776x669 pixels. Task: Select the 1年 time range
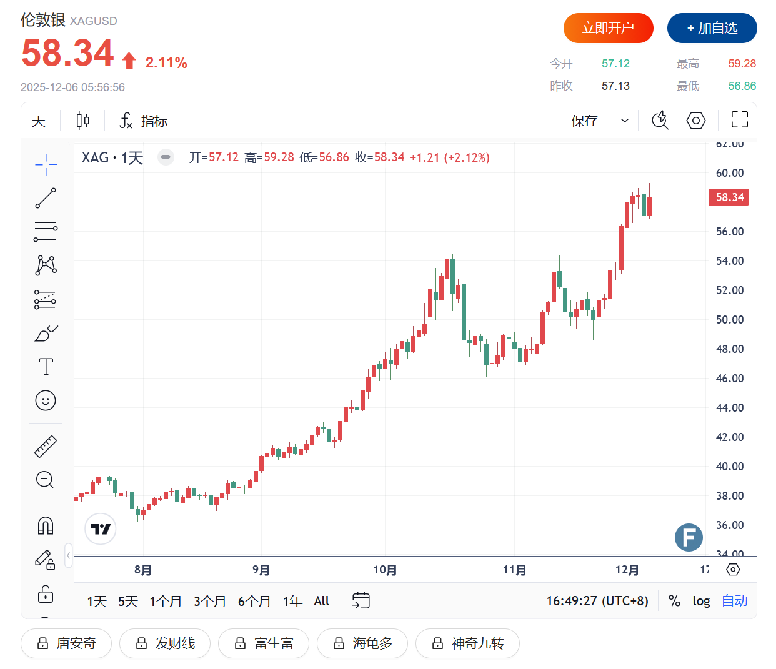pyautogui.click(x=292, y=601)
